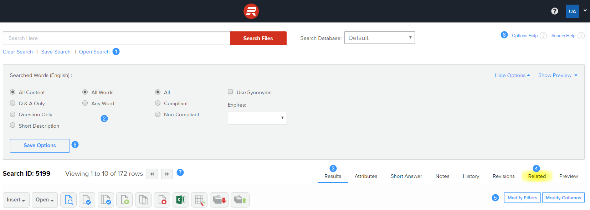This screenshot has height=210, width=590.
Task: Select the Short Description radio button
Action: [13, 125]
